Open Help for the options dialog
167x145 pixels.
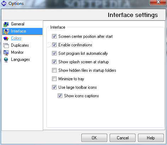coord(151,138)
